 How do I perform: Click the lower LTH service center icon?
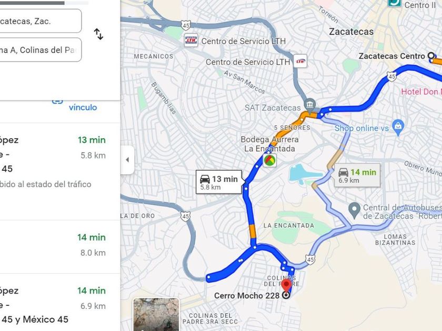pos(300,61)
